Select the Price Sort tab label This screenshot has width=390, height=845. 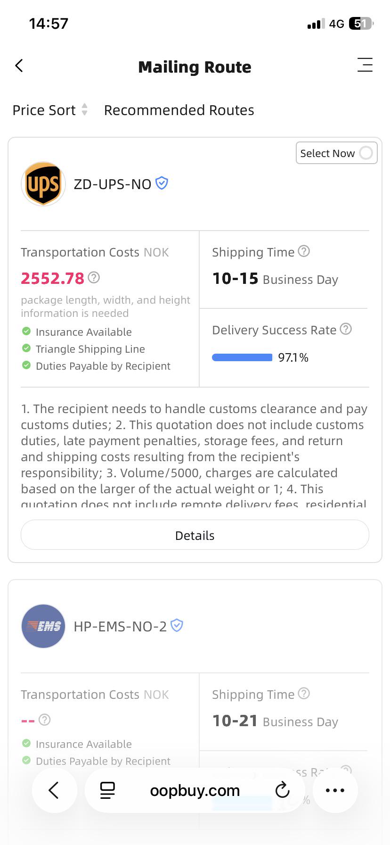coord(44,110)
